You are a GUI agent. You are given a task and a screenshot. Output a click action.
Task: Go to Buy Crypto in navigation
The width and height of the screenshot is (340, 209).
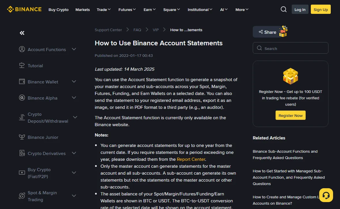pos(59,10)
